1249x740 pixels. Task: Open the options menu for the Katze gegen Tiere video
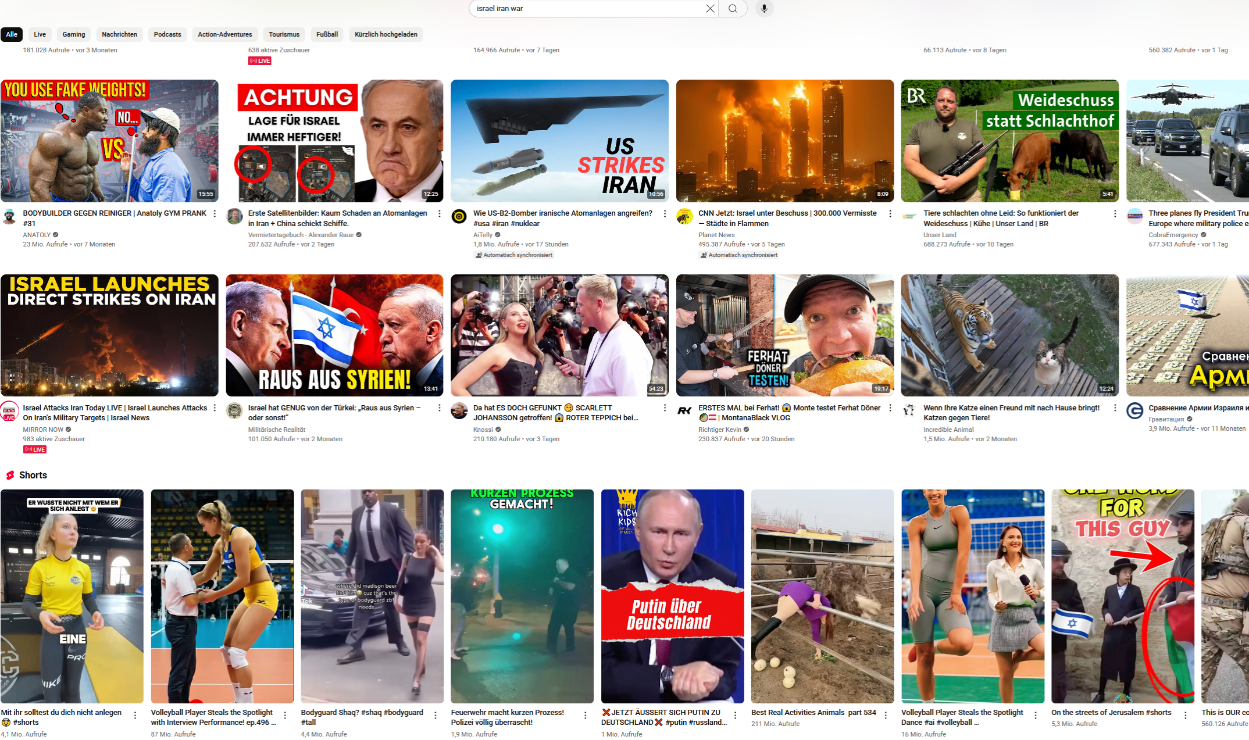coord(1115,408)
